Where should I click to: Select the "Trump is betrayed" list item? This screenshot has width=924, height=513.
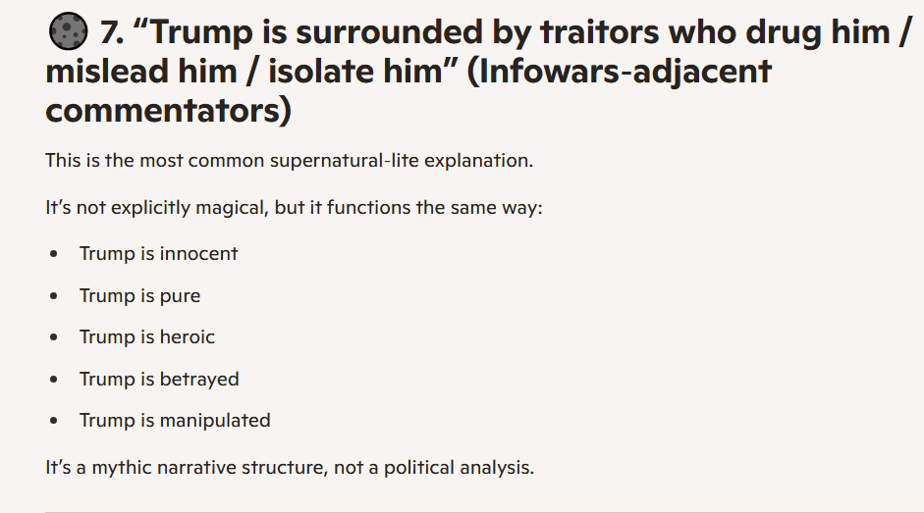(159, 379)
